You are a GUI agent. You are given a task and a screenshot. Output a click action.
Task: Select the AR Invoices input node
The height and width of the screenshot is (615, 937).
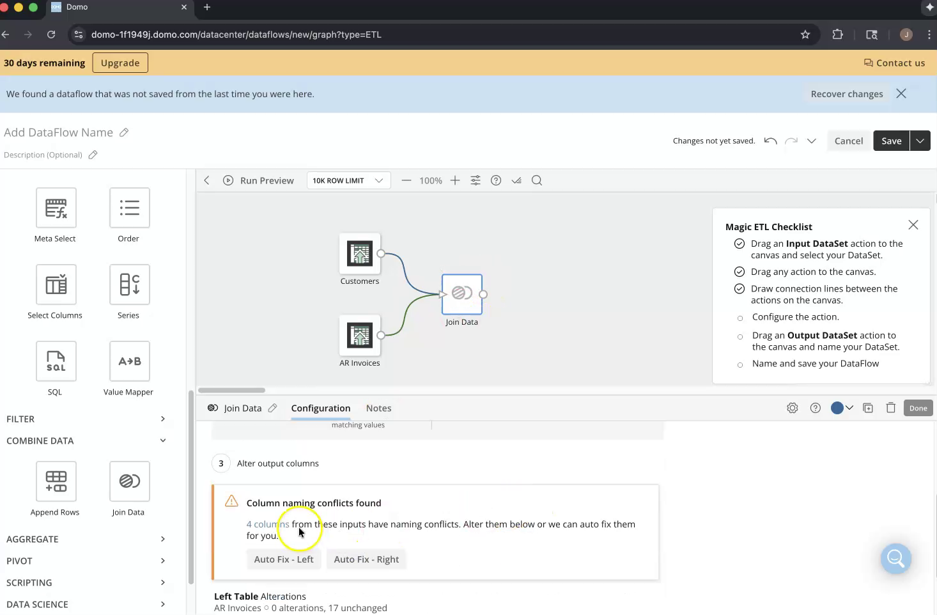(x=360, y=336)
